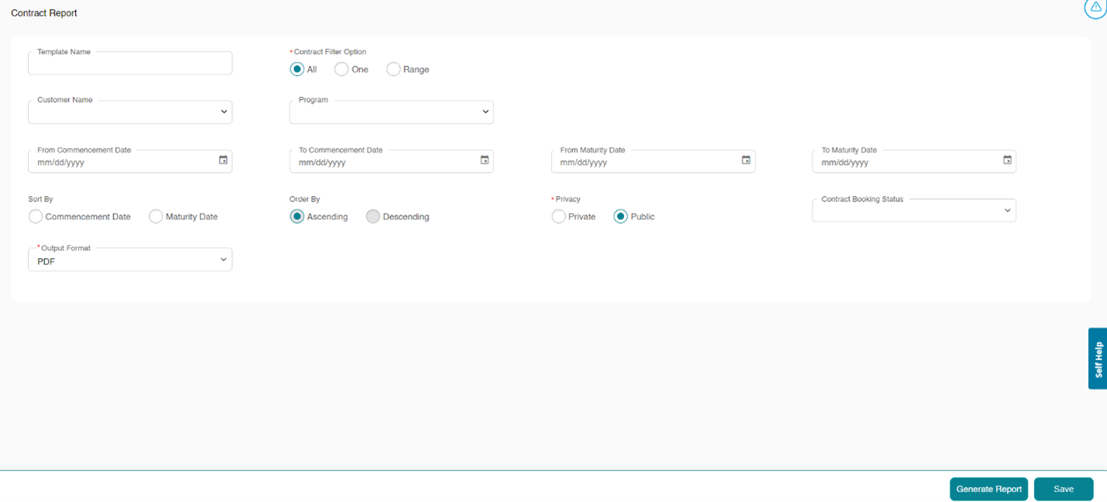1107x502 pixels.
Task: Click the Template Name input field
Action: point(130,64)
